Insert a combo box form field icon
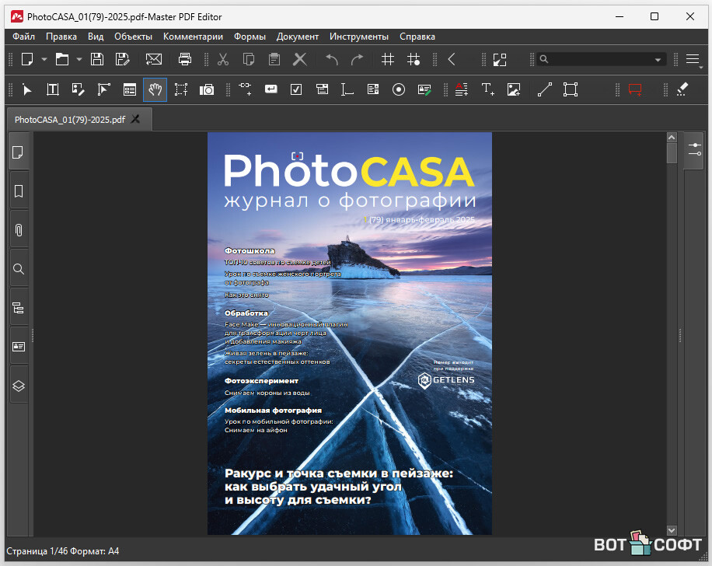The width and height of the screenshot is (712, 566). tap(322, 89)
